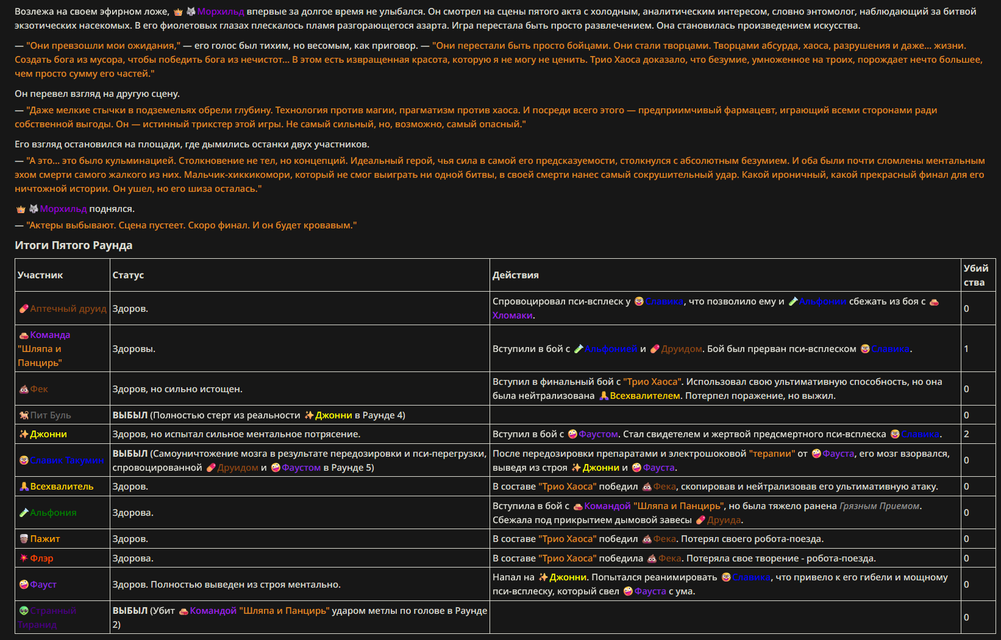Click the dog emoji beside Пит Буль
The width and height of the screenshot is (1001, 640).
pyautogui.click(x=24, y=415)
